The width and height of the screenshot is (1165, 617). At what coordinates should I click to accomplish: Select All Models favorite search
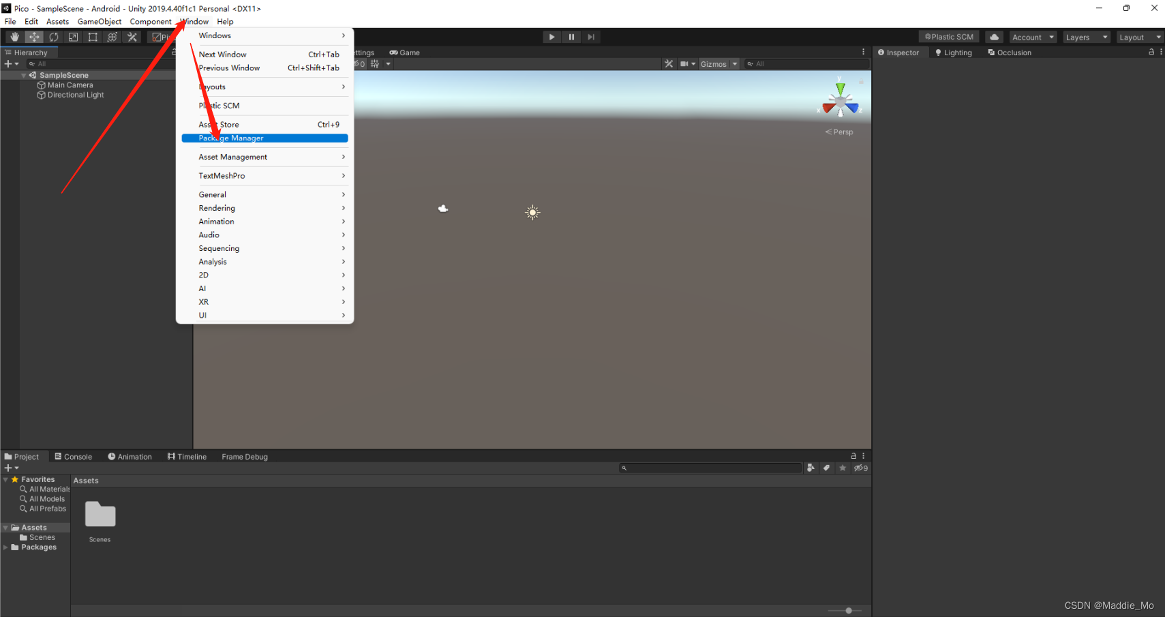[x=42, y=499]
